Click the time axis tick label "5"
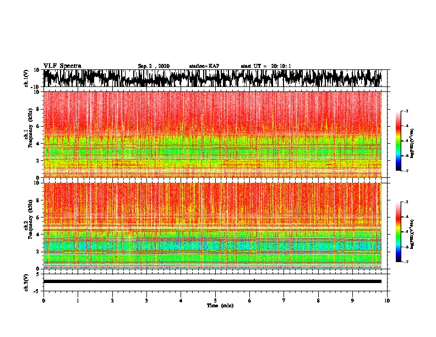 click(x=215, y=301)
